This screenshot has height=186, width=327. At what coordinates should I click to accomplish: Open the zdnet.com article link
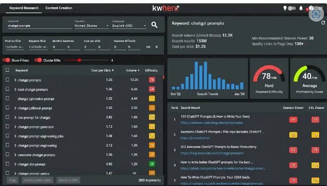click(223, 168)
